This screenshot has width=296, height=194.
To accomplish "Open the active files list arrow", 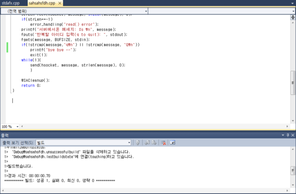I will coord(292,3).
